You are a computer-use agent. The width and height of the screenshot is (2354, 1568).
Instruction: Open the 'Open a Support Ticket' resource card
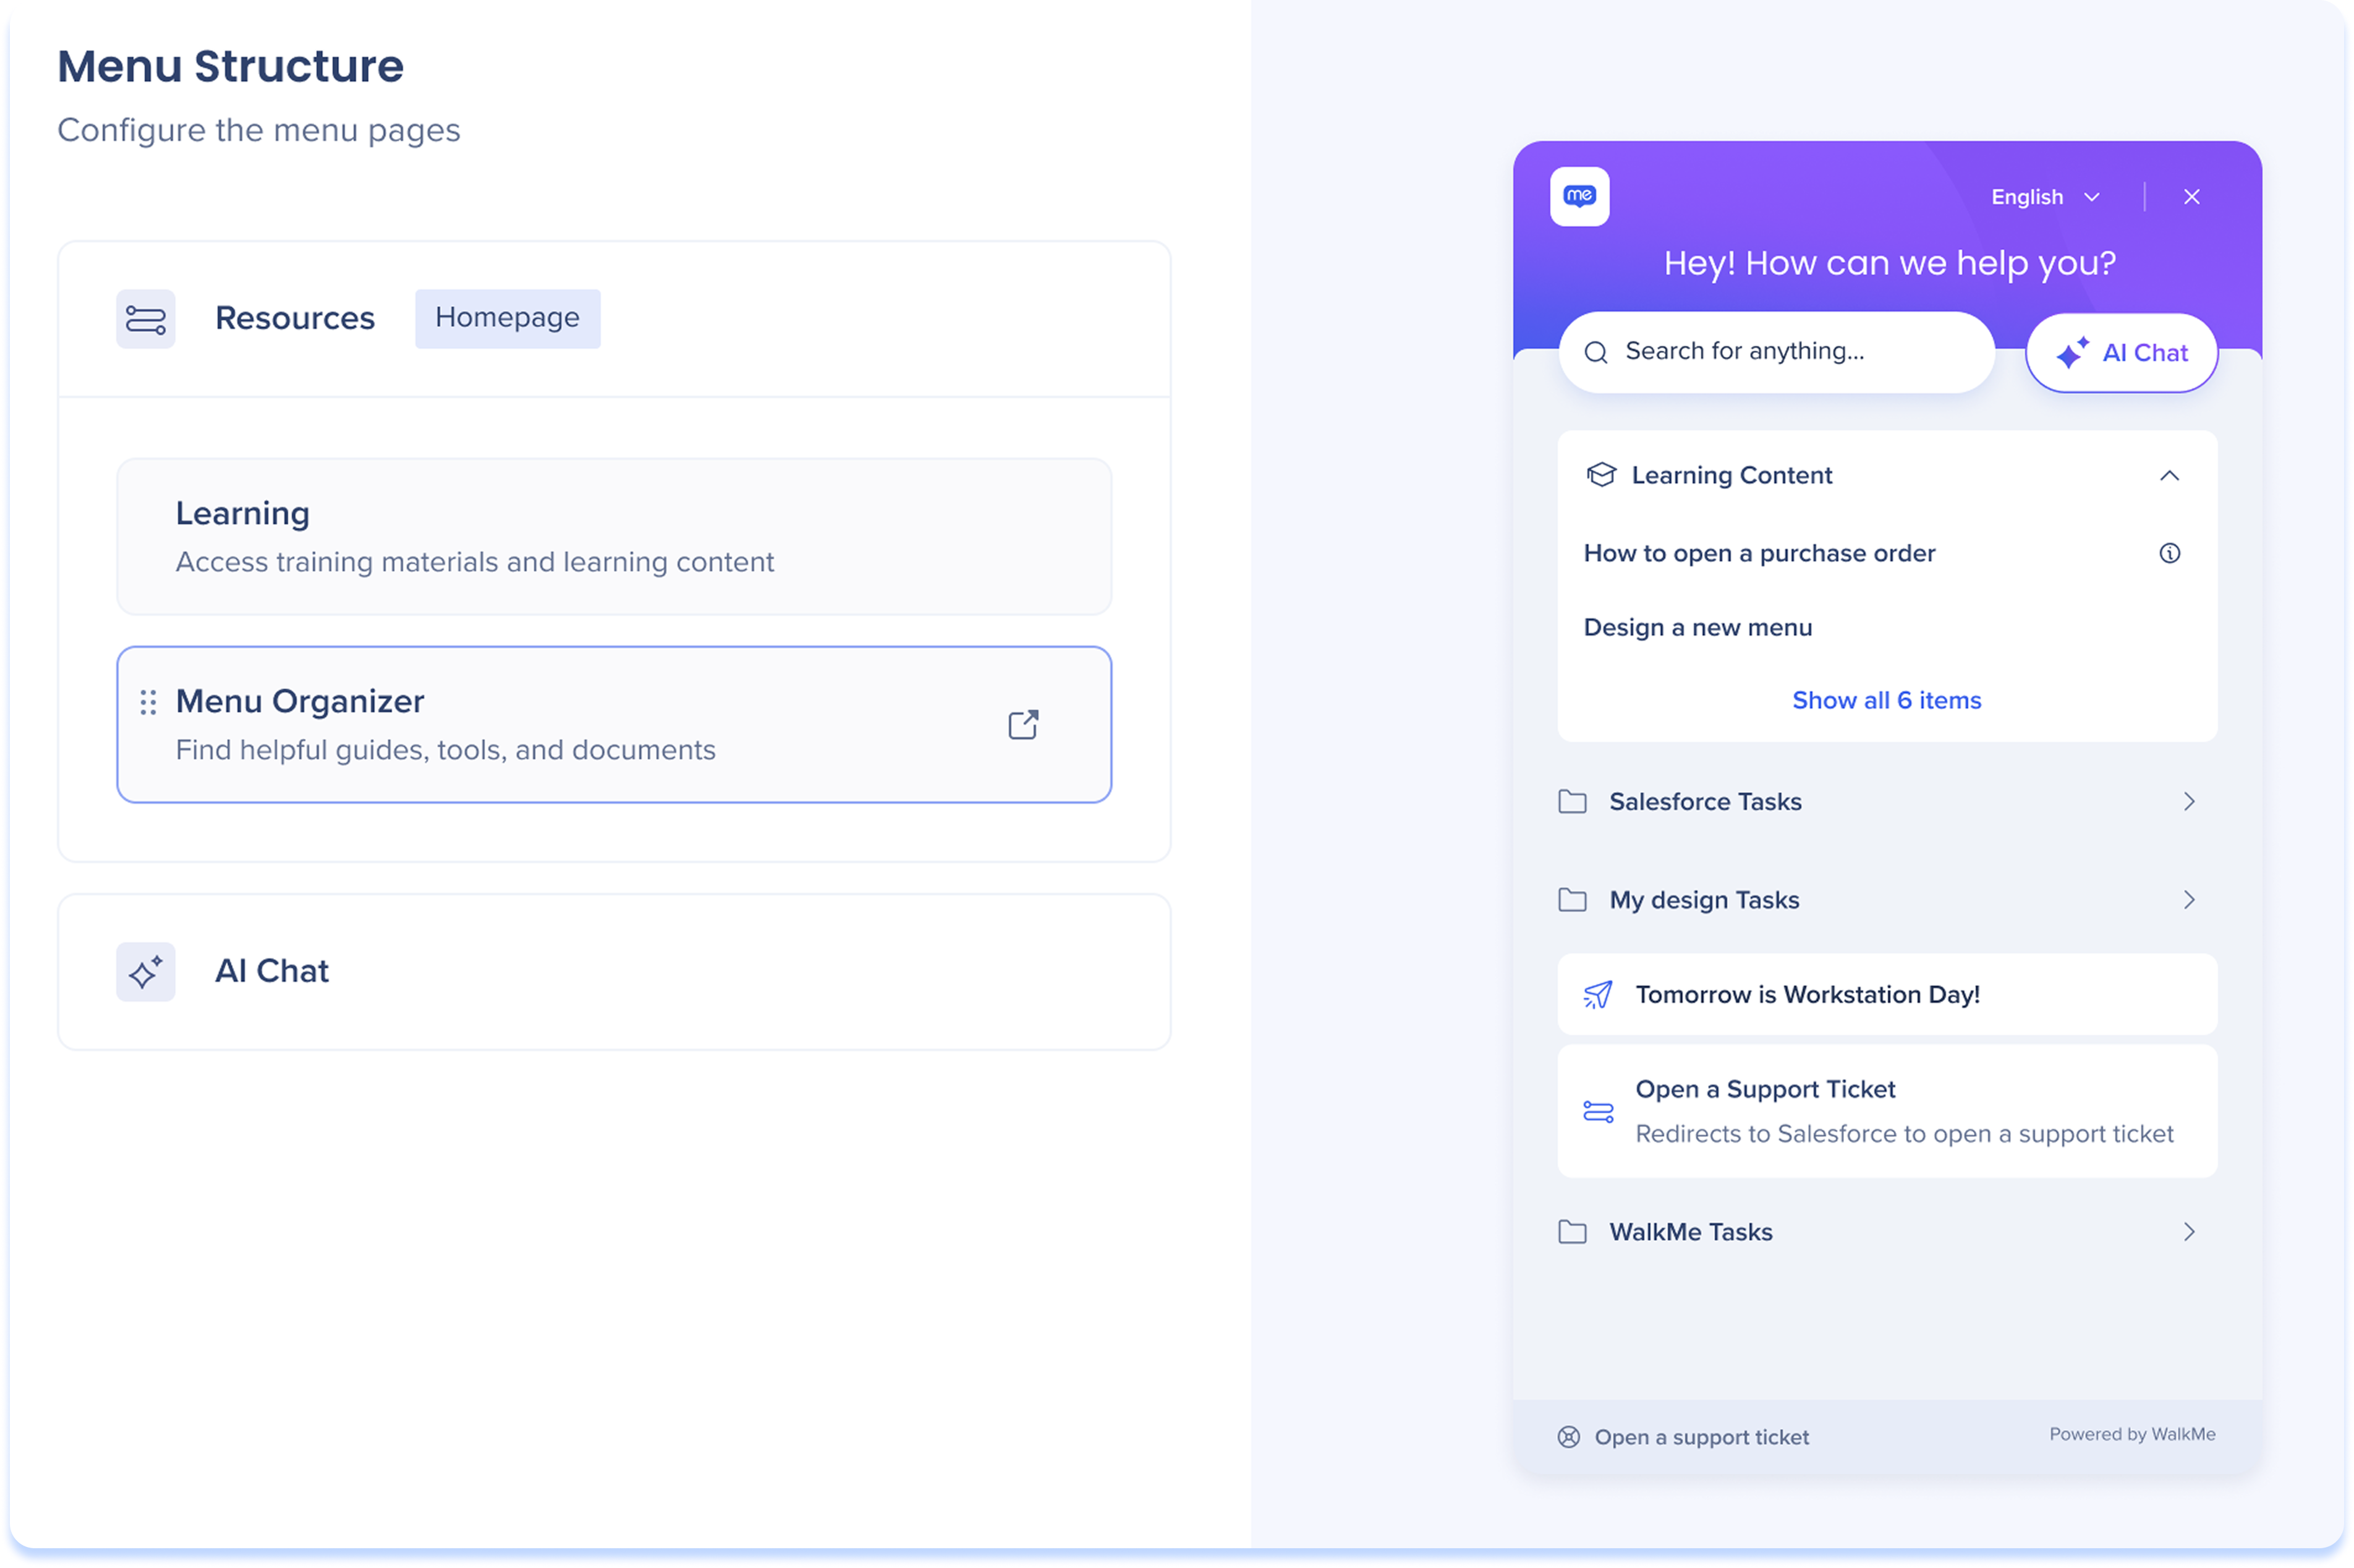[1887, 1111]
